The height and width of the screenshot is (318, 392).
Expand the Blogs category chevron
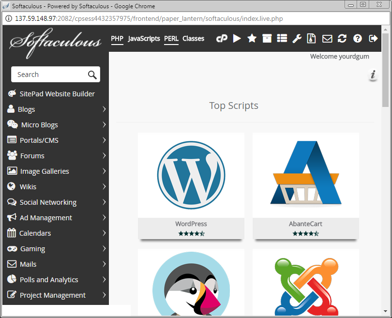104,109
